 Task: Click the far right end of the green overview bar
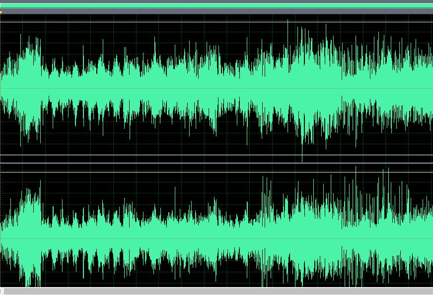point(430,5)
